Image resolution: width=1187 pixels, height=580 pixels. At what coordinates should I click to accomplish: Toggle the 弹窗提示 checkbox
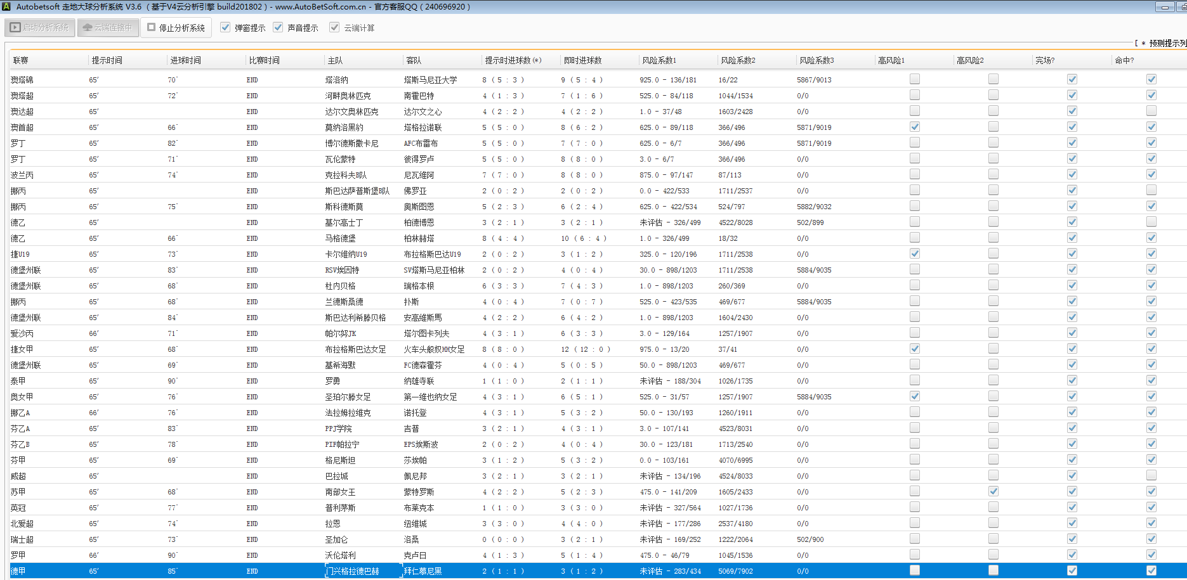tap(225, 27)
